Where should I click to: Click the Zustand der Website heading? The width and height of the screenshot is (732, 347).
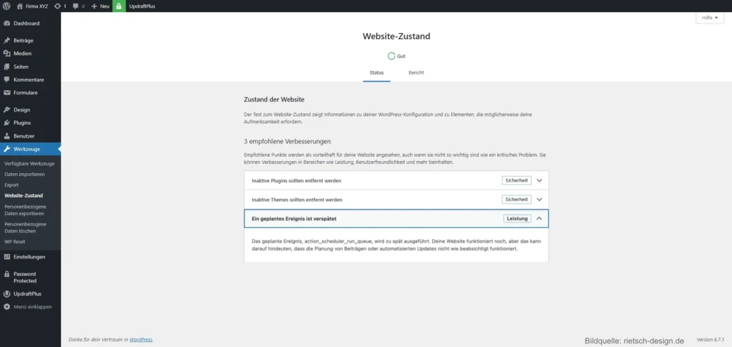coord(274,100)
